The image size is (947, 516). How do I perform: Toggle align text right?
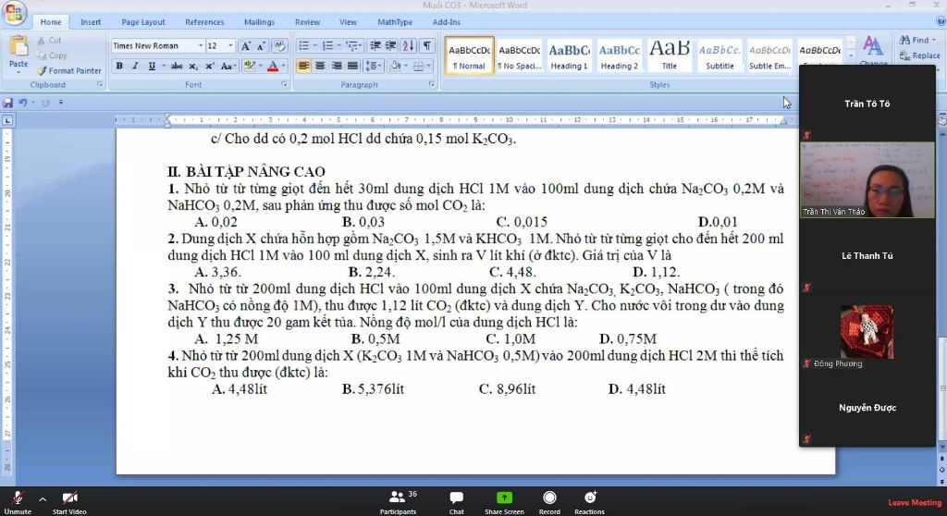[x=337, y=66]
